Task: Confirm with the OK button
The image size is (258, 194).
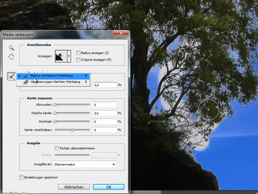Action: click(x=109, y=187)
